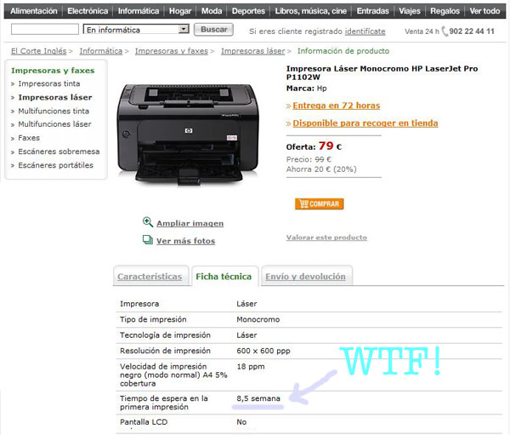Select 'Impresoras tinta' in sidebar

[49, 83]
